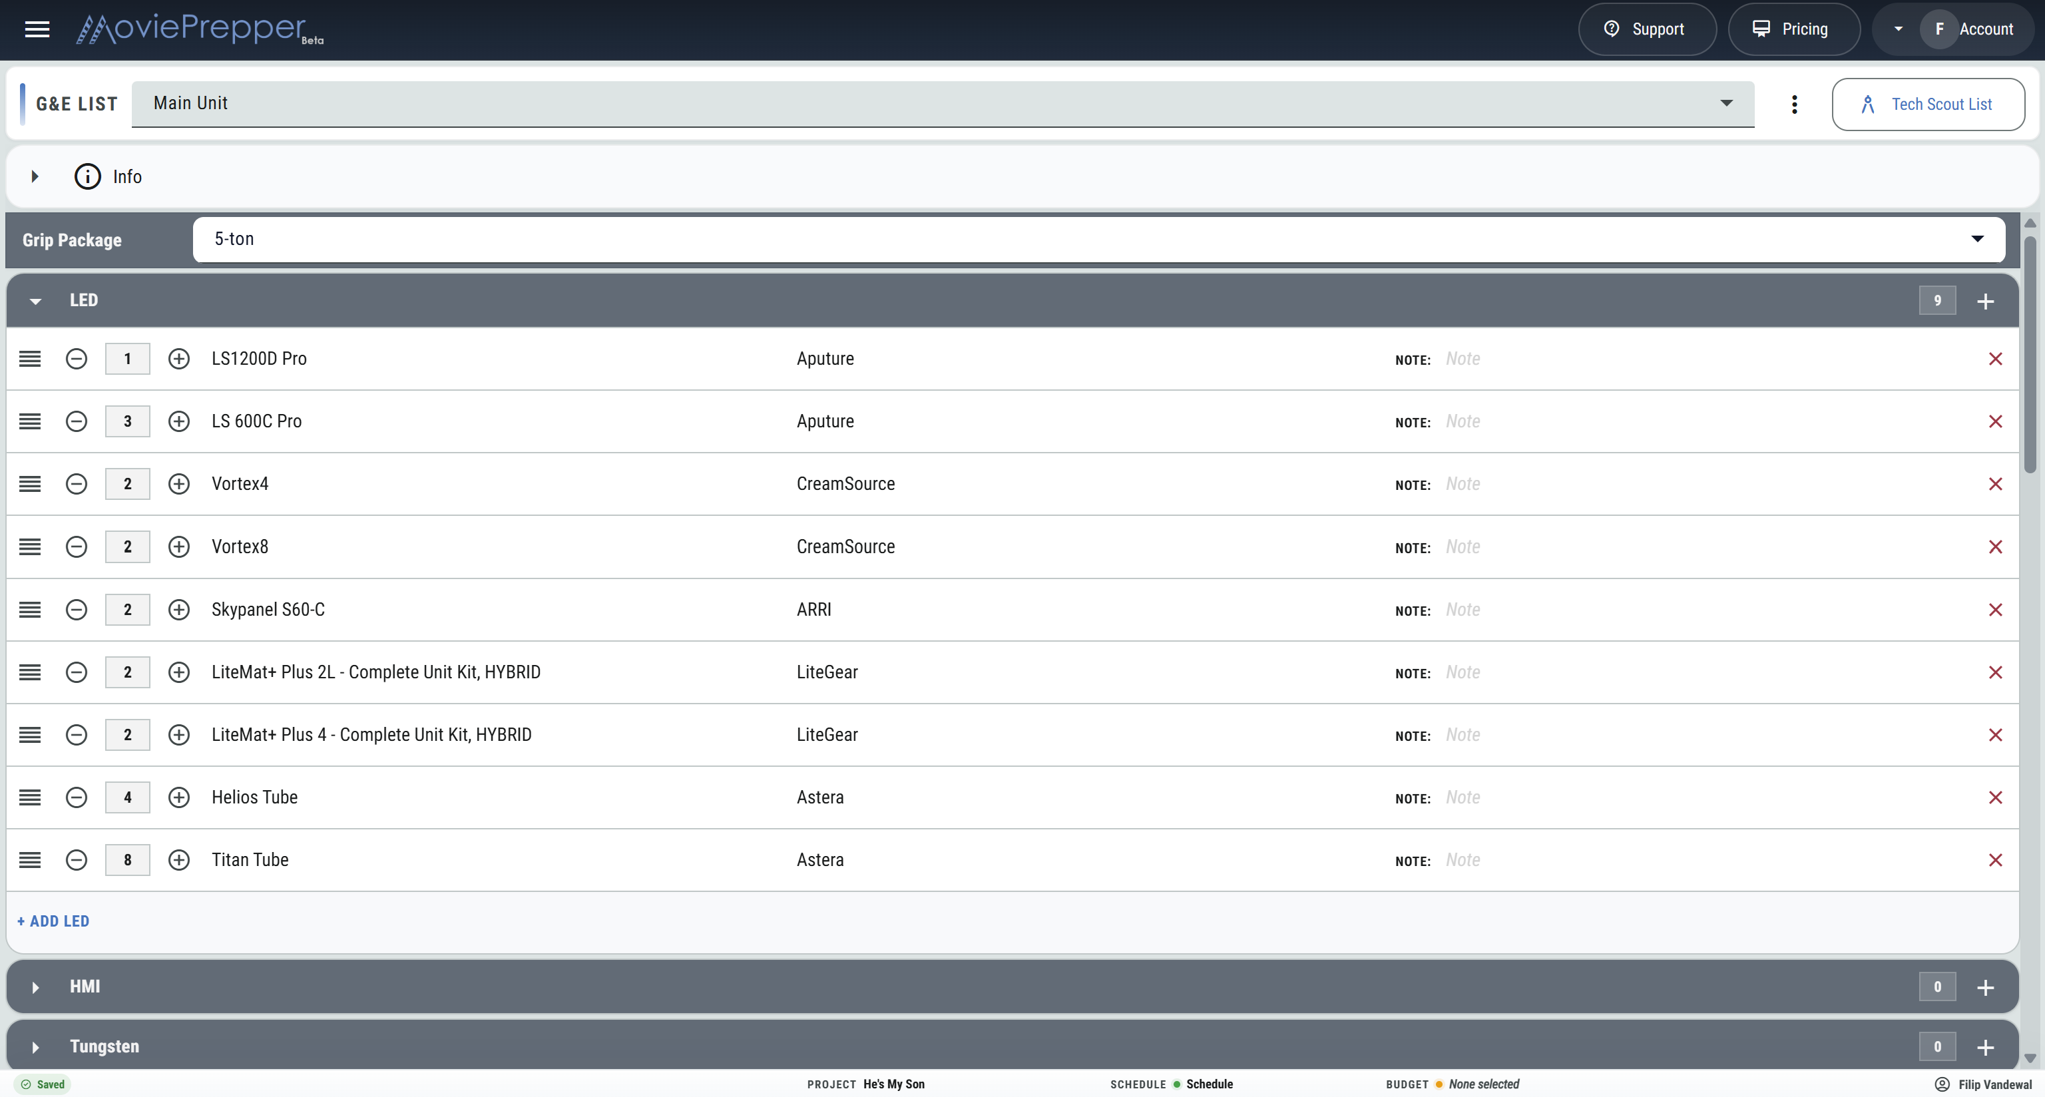Open the Account dropdown arrow
The image size is (2045, 1097).
(x=1898, y=29)
